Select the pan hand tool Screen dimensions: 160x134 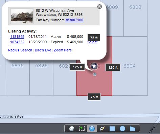pos(72,129)
